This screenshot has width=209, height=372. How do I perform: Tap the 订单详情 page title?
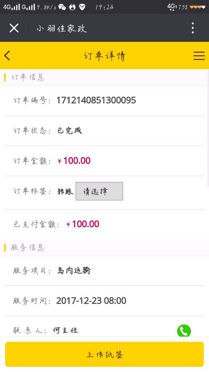[x=104, y=56]
